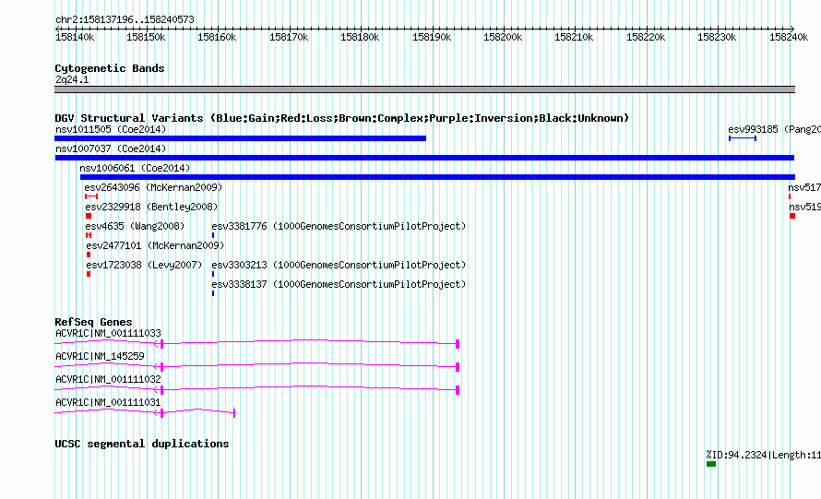Click the 158150k ruler tick label
The image size is (821, 499).
coord(146,37)
